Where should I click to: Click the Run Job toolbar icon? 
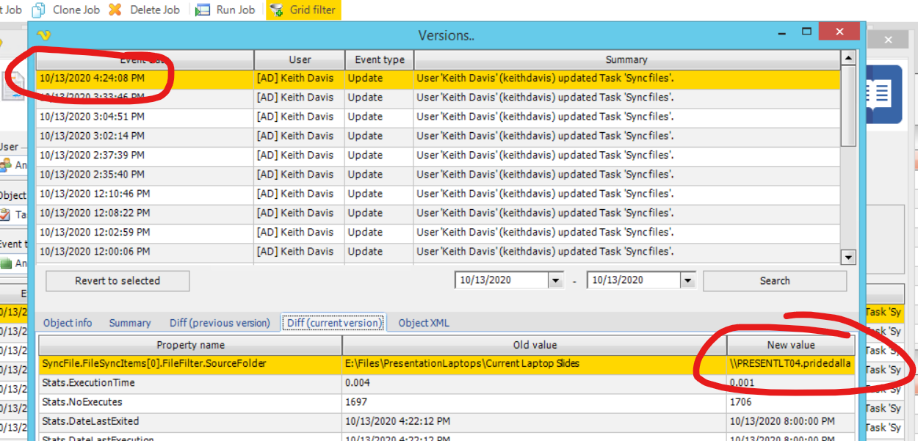[x=202, y=10]
